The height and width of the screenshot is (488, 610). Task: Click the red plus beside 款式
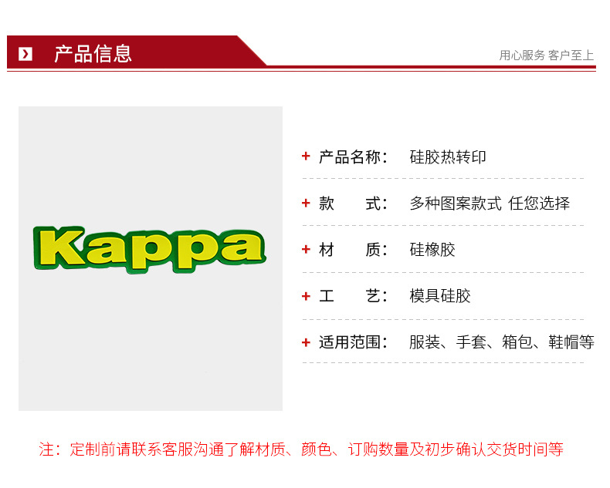pos(306,203)
